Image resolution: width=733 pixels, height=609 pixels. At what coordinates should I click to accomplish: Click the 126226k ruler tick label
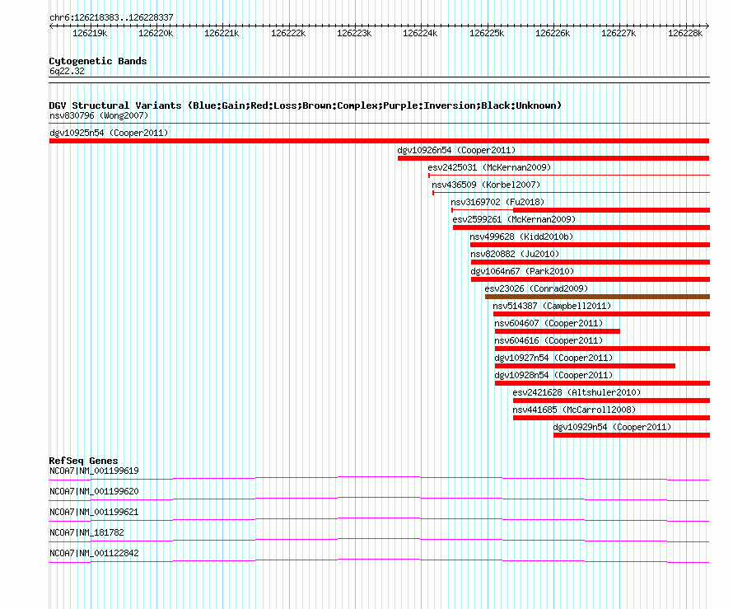point(553,33)
